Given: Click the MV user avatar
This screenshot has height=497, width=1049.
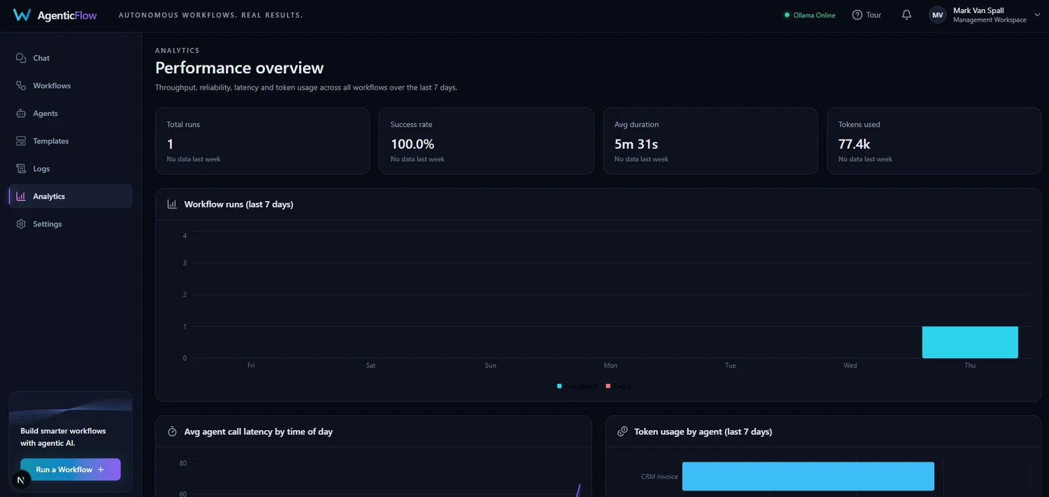Looking at the screenshot, I should [x=938, y=15].
